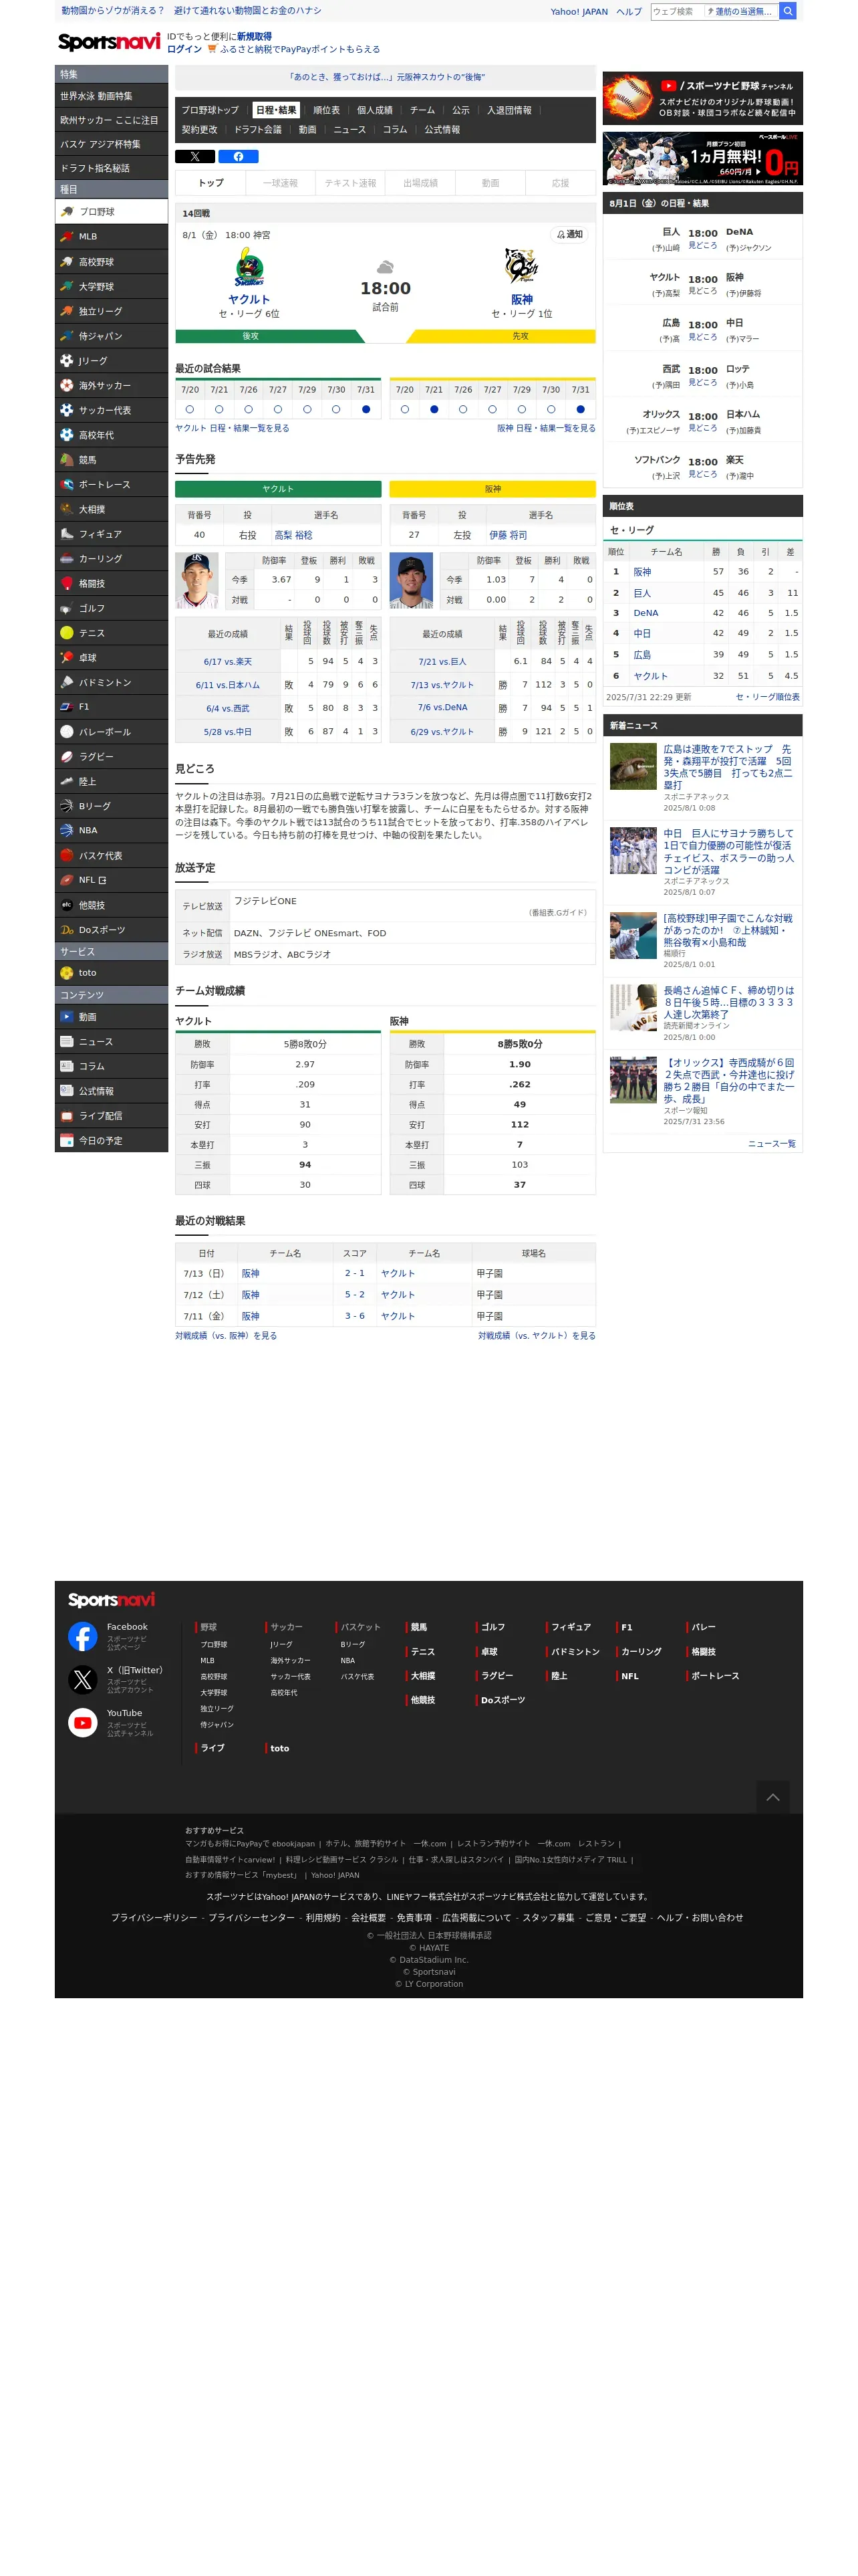The width and height of the screenshot is (858, 2576).
Task: Open the プライバシーポリシー footer link
Action: (154, 1918)
